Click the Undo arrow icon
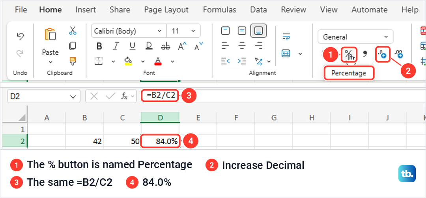Screen dimensions: 426x198 click(20, 37)
